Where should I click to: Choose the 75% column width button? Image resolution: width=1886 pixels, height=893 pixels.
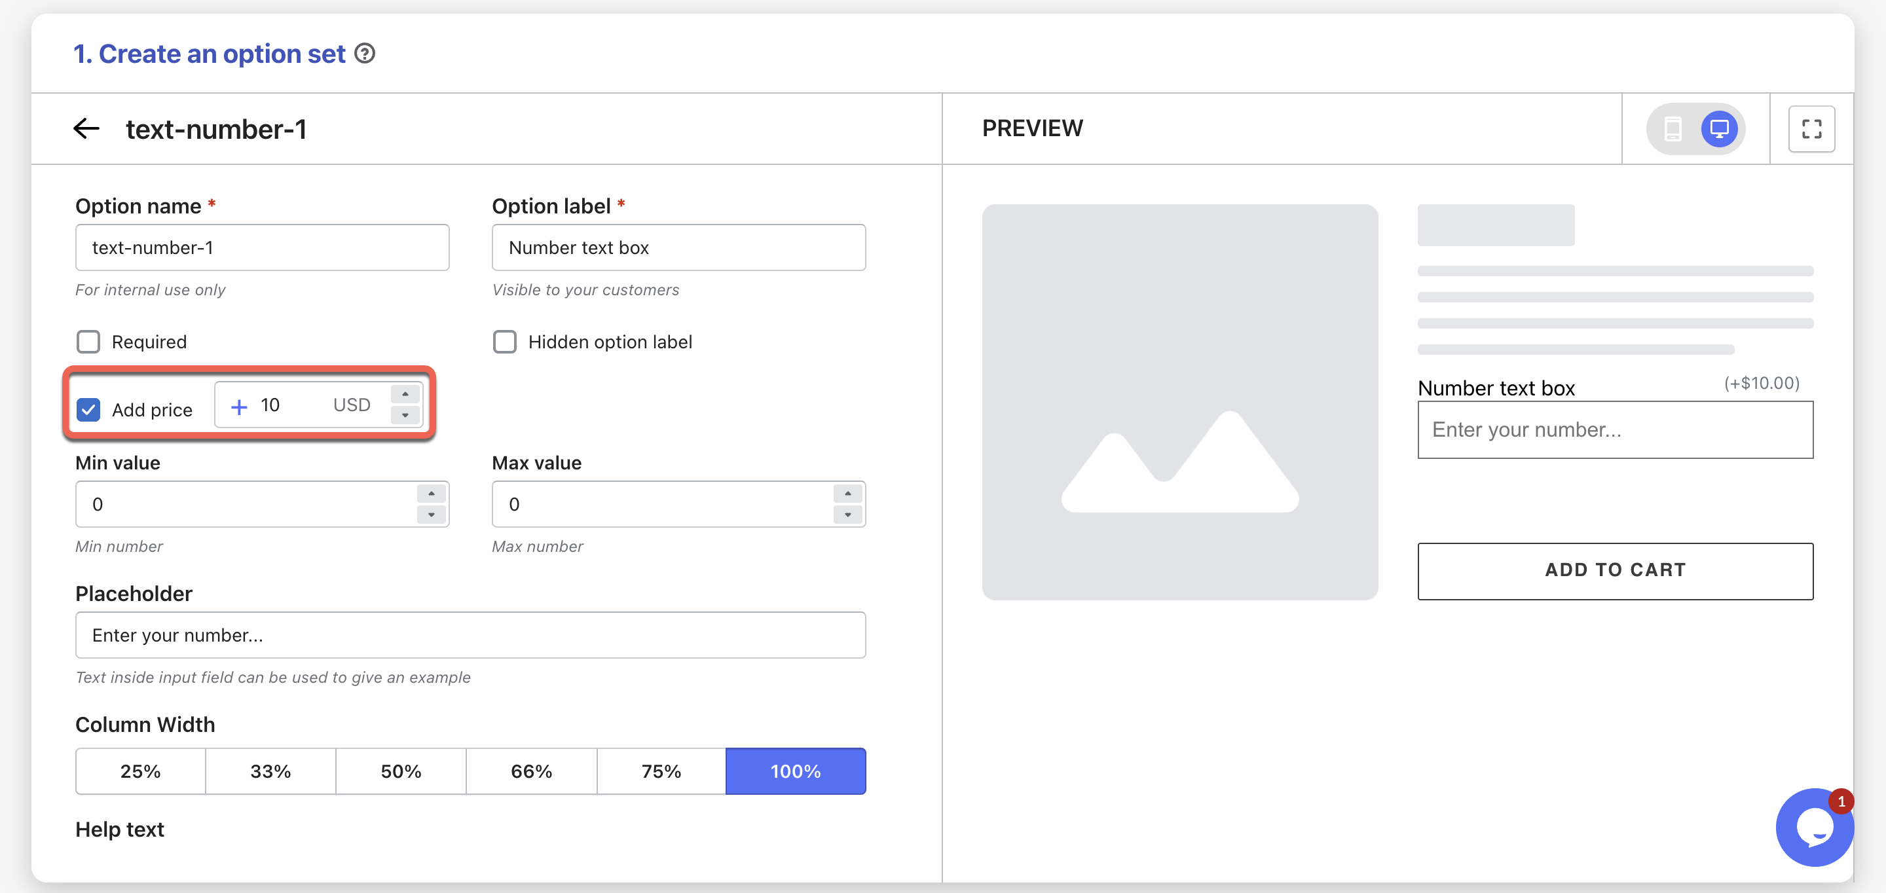click(660, 771)
